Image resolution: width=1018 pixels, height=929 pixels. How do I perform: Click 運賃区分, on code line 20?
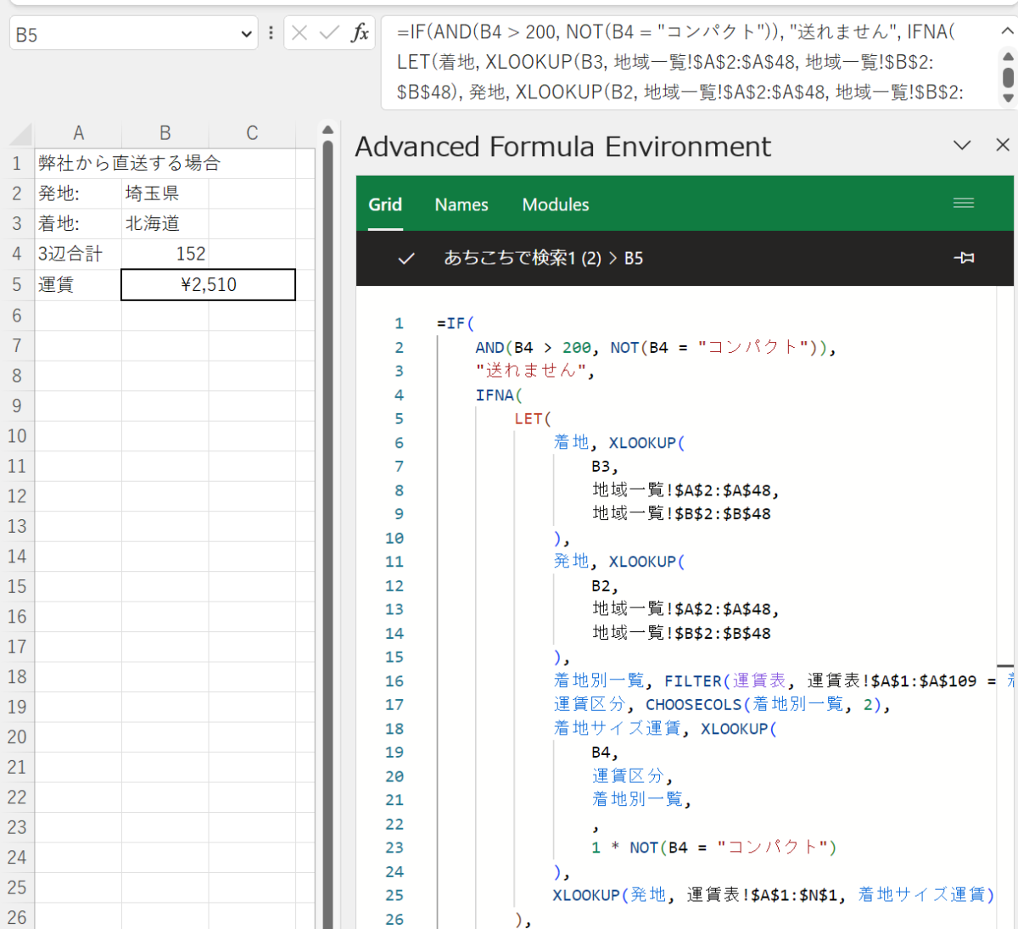pyautogui.click(x=632, y=776)
